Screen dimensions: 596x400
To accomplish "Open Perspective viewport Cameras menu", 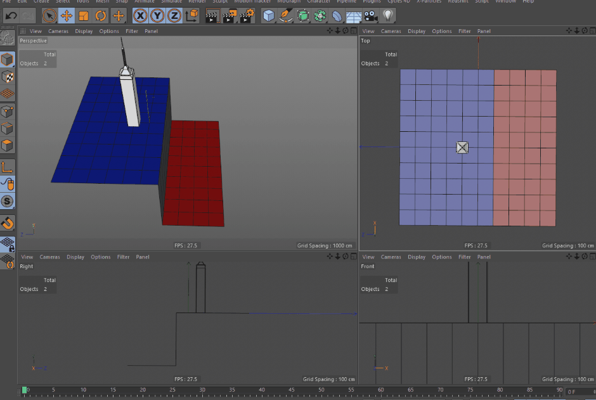I will pyautogui.click(x=58, y=31).
